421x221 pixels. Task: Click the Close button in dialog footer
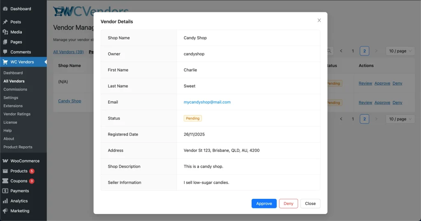click(310, 203)
